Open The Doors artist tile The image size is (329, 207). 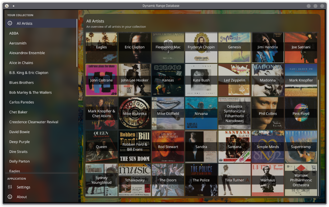(x=168, y=180)
